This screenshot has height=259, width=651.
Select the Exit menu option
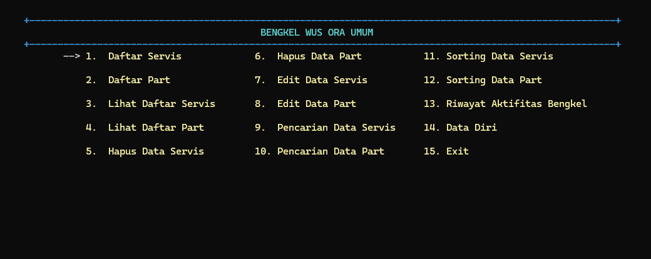pos(457,151)
